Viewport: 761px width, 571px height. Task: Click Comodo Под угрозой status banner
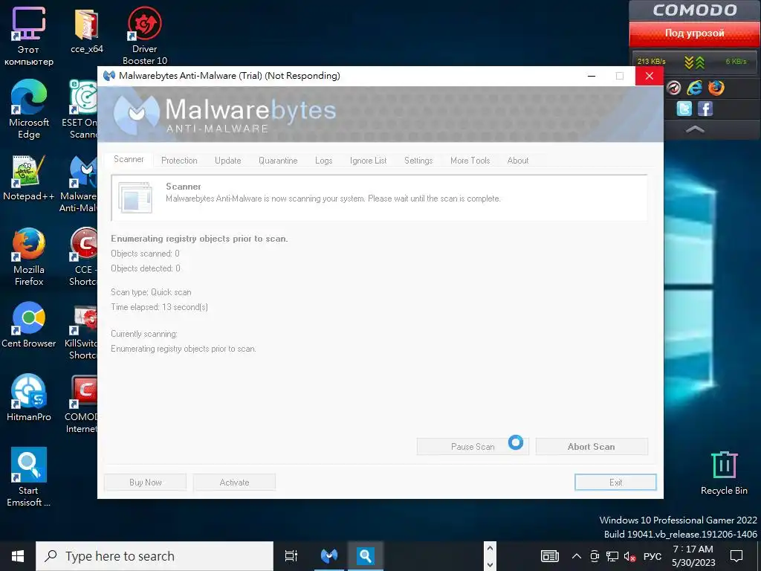point(695,33)
